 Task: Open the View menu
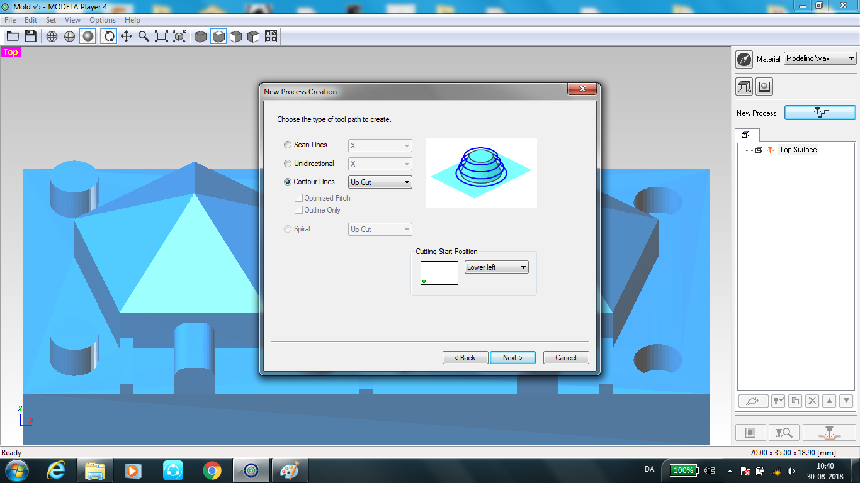pyautogui.click(x=73, y=20)
